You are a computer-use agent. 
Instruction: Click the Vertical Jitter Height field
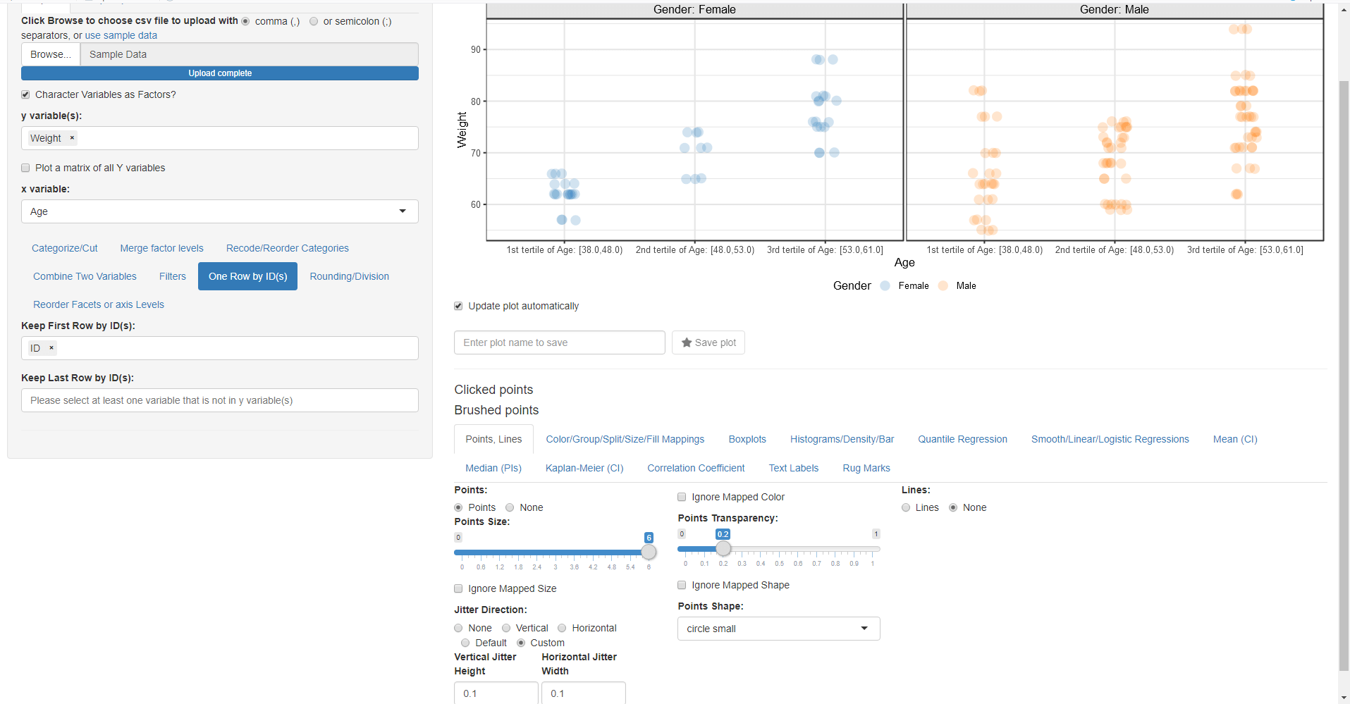coord(496,693)
